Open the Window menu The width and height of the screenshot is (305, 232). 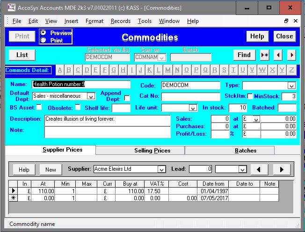(x=169, y=21)
